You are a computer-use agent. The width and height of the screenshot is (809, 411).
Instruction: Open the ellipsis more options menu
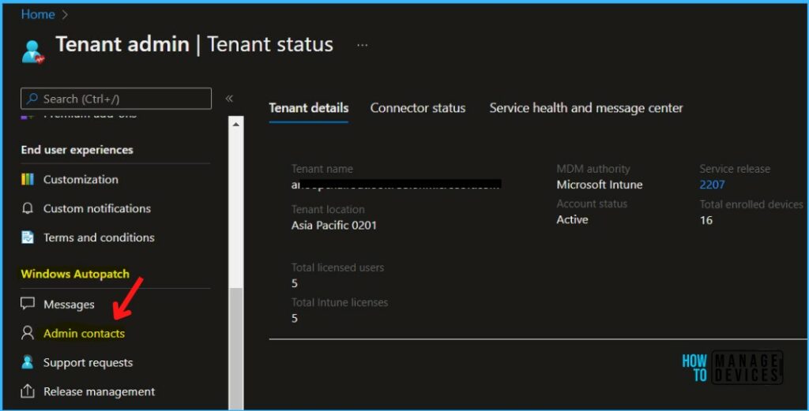[x=362, y=45]
